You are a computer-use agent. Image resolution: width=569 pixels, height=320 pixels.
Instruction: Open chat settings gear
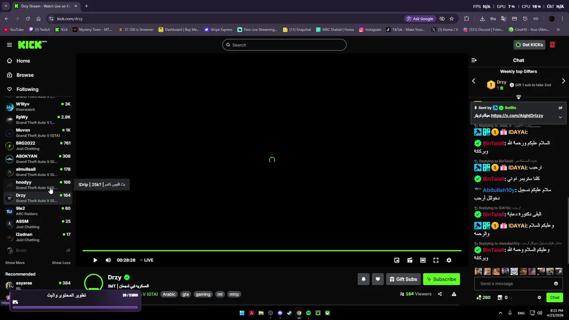pyautogui.click(x=539, y=297)
